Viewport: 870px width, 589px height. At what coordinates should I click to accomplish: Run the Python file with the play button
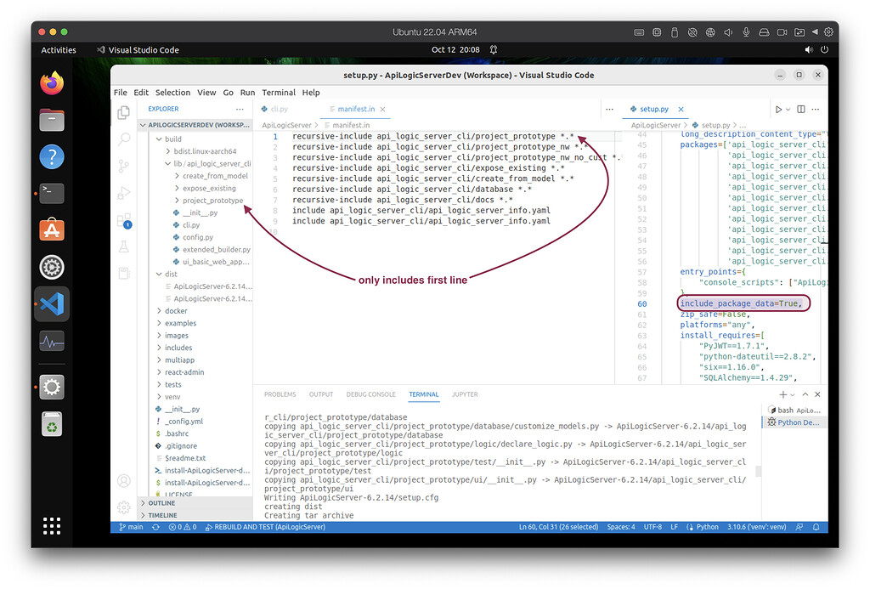pos(779,110)
